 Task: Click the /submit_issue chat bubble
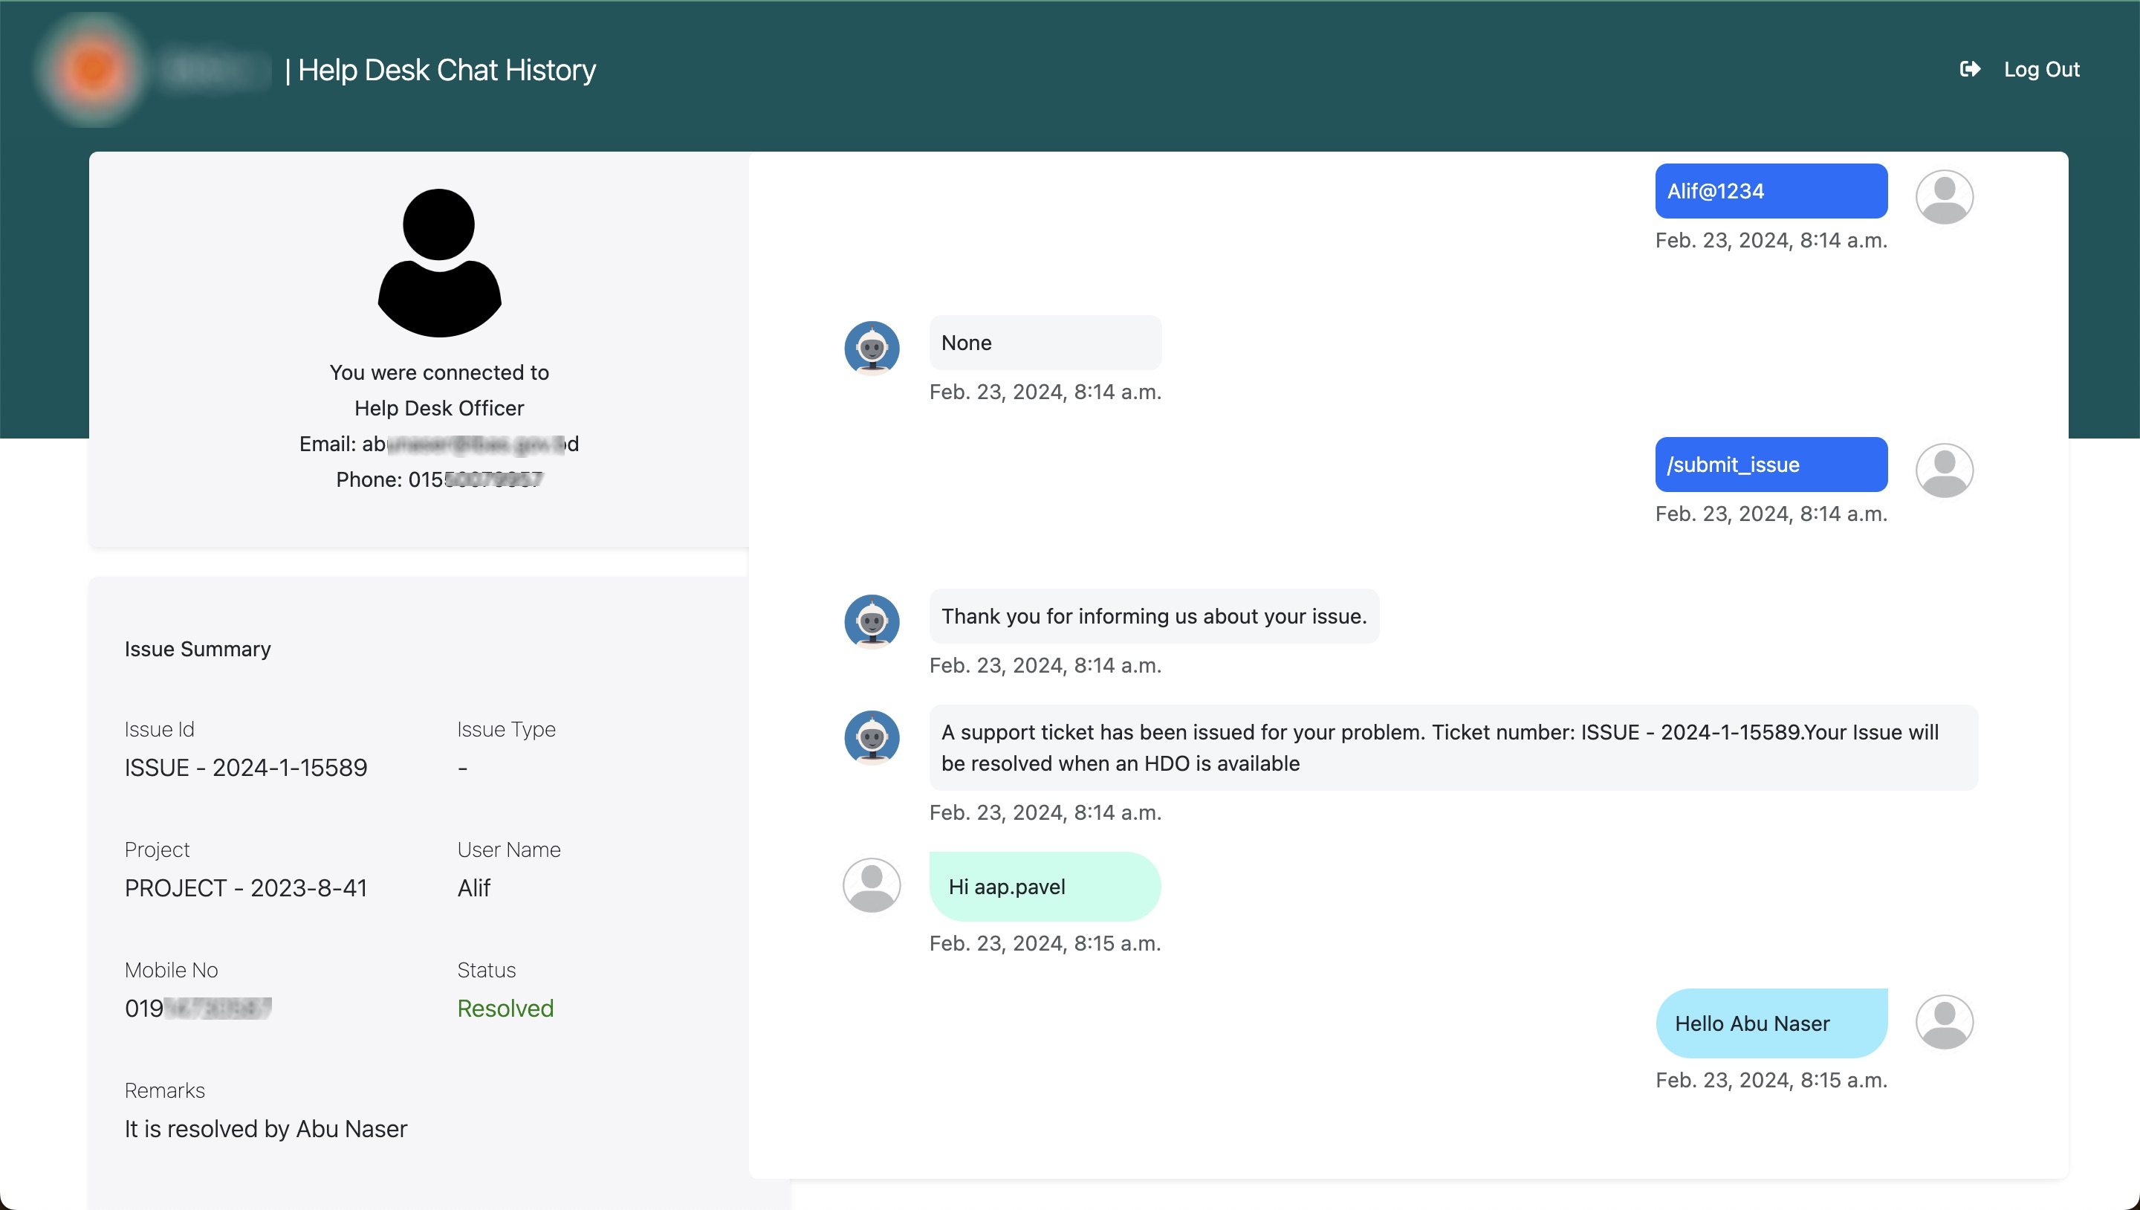(x=1771, y=465)
